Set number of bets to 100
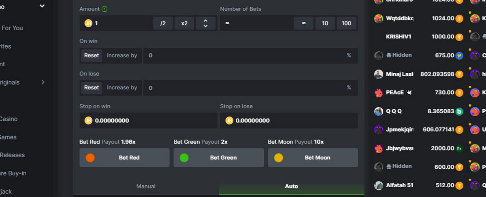The width and height of the screenshot is (486, 197). pos(346,23)
